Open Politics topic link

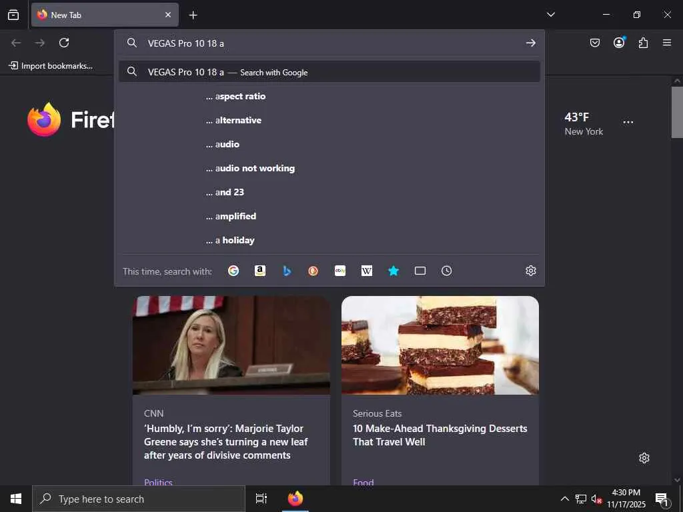tap(158, 482)
